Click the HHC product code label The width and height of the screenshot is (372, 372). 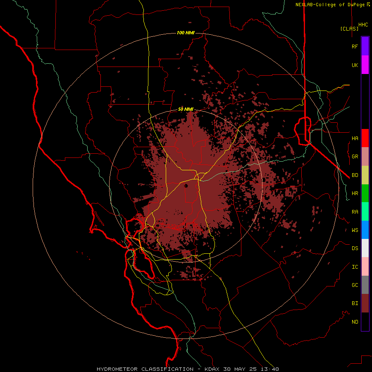(x=363, y=25)
